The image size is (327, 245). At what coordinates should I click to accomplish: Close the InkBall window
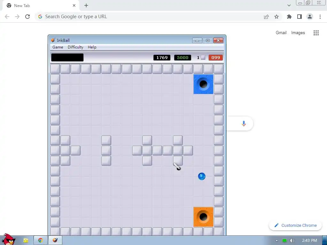pos(218,41)
